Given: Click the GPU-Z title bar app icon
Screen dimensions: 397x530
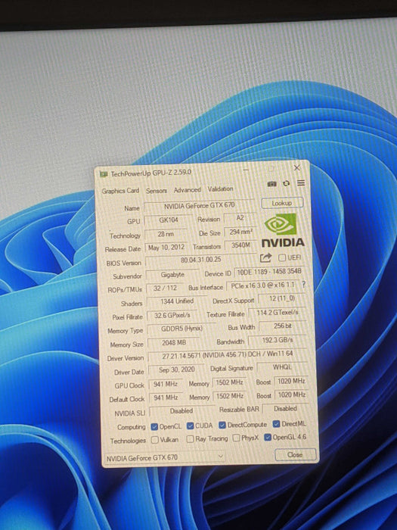Looking at the screenshot, I should [104, 174].
